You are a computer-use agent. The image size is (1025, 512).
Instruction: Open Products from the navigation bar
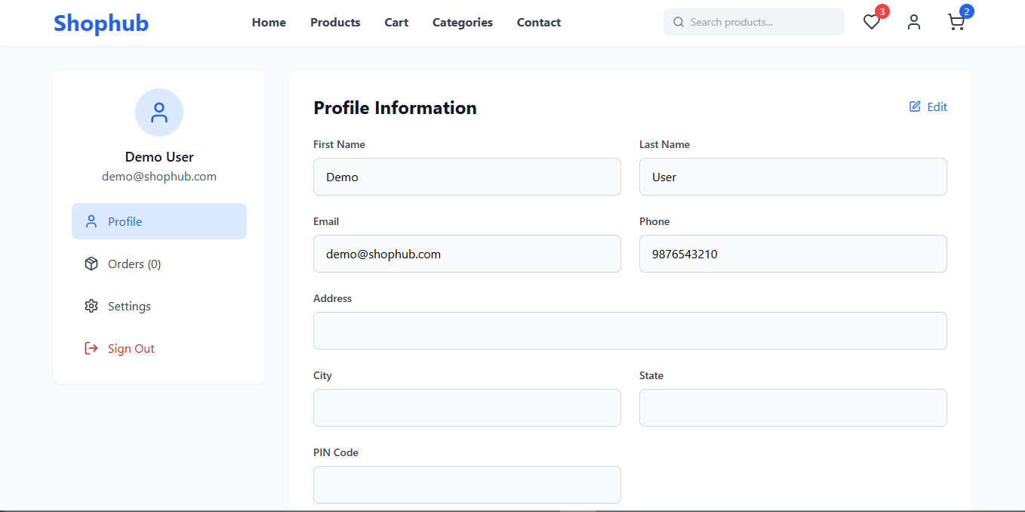point(335,23)
